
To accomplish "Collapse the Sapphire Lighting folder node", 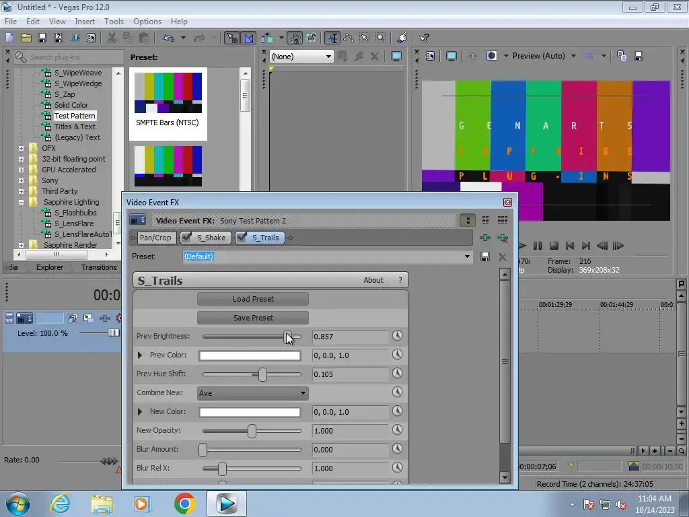I will (21, 202).
